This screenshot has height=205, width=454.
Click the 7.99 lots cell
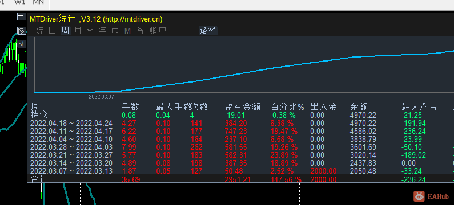click(x=129, y=147)
